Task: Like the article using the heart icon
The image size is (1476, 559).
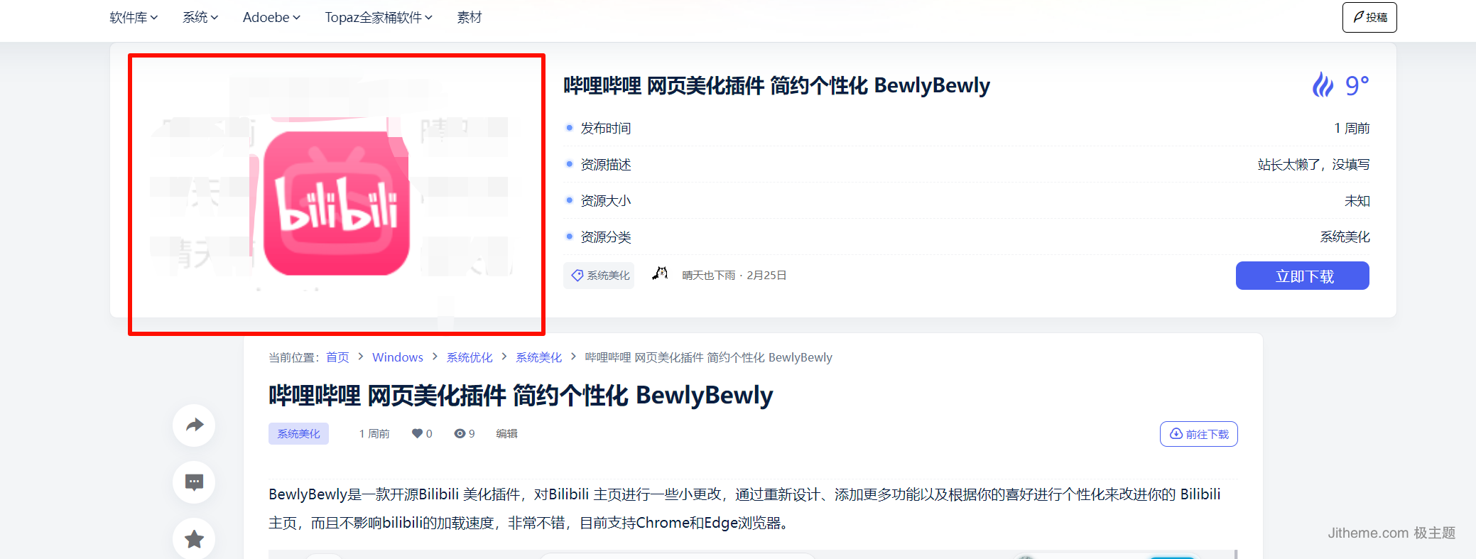Action: (417, 433)
